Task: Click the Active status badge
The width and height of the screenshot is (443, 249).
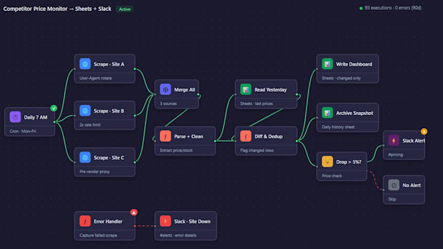Action: coord(124,9)
